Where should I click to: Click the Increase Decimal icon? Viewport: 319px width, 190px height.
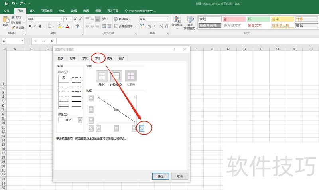[x=161, y=26]
